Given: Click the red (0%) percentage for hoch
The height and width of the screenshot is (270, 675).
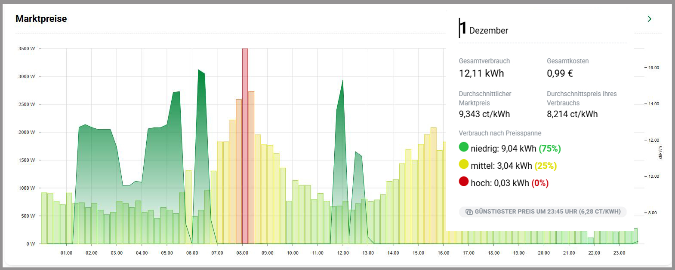Looking at the screenshot, I should tap(539, 183).
